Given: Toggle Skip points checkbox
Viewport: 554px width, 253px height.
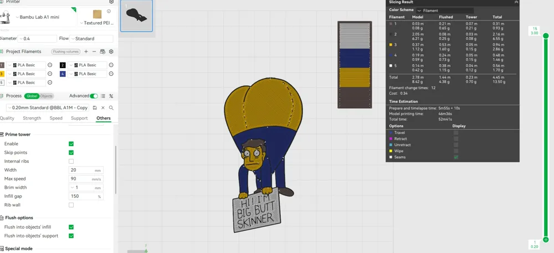Looking at the screenshot, I should (x=71, y=152).
